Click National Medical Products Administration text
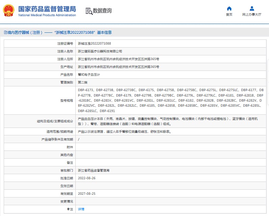This screenshot has width=269, height=216. point(47,15)
